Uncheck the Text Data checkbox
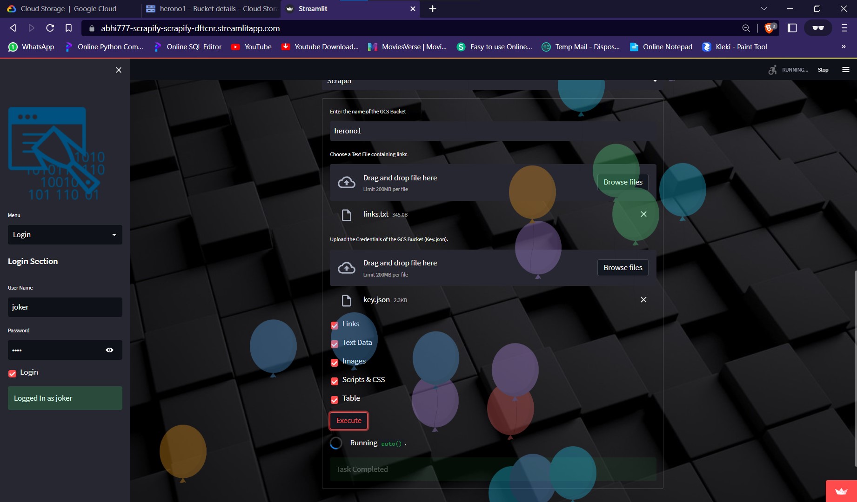The width and height of the screenshot is (857, 502). click(335, 344)
